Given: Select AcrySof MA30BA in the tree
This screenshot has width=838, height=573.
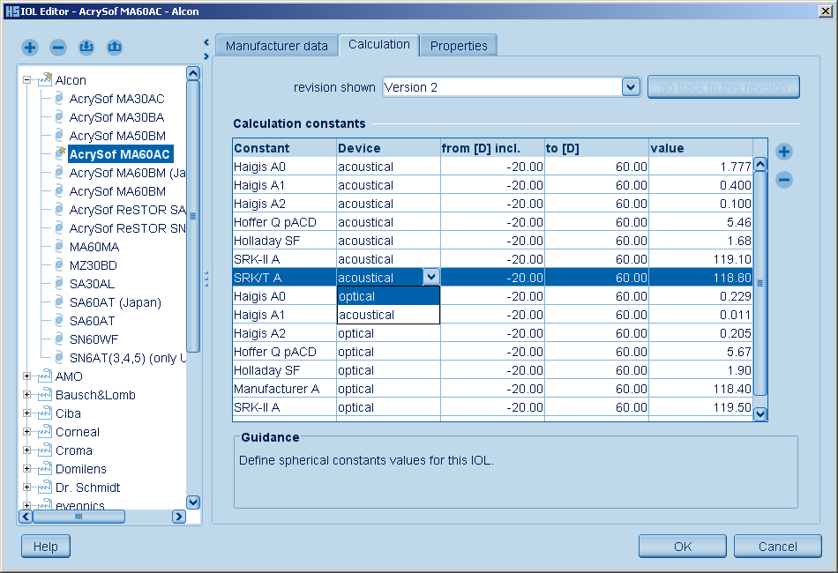Looking at the screenshot, I should (x=116, y=117).
